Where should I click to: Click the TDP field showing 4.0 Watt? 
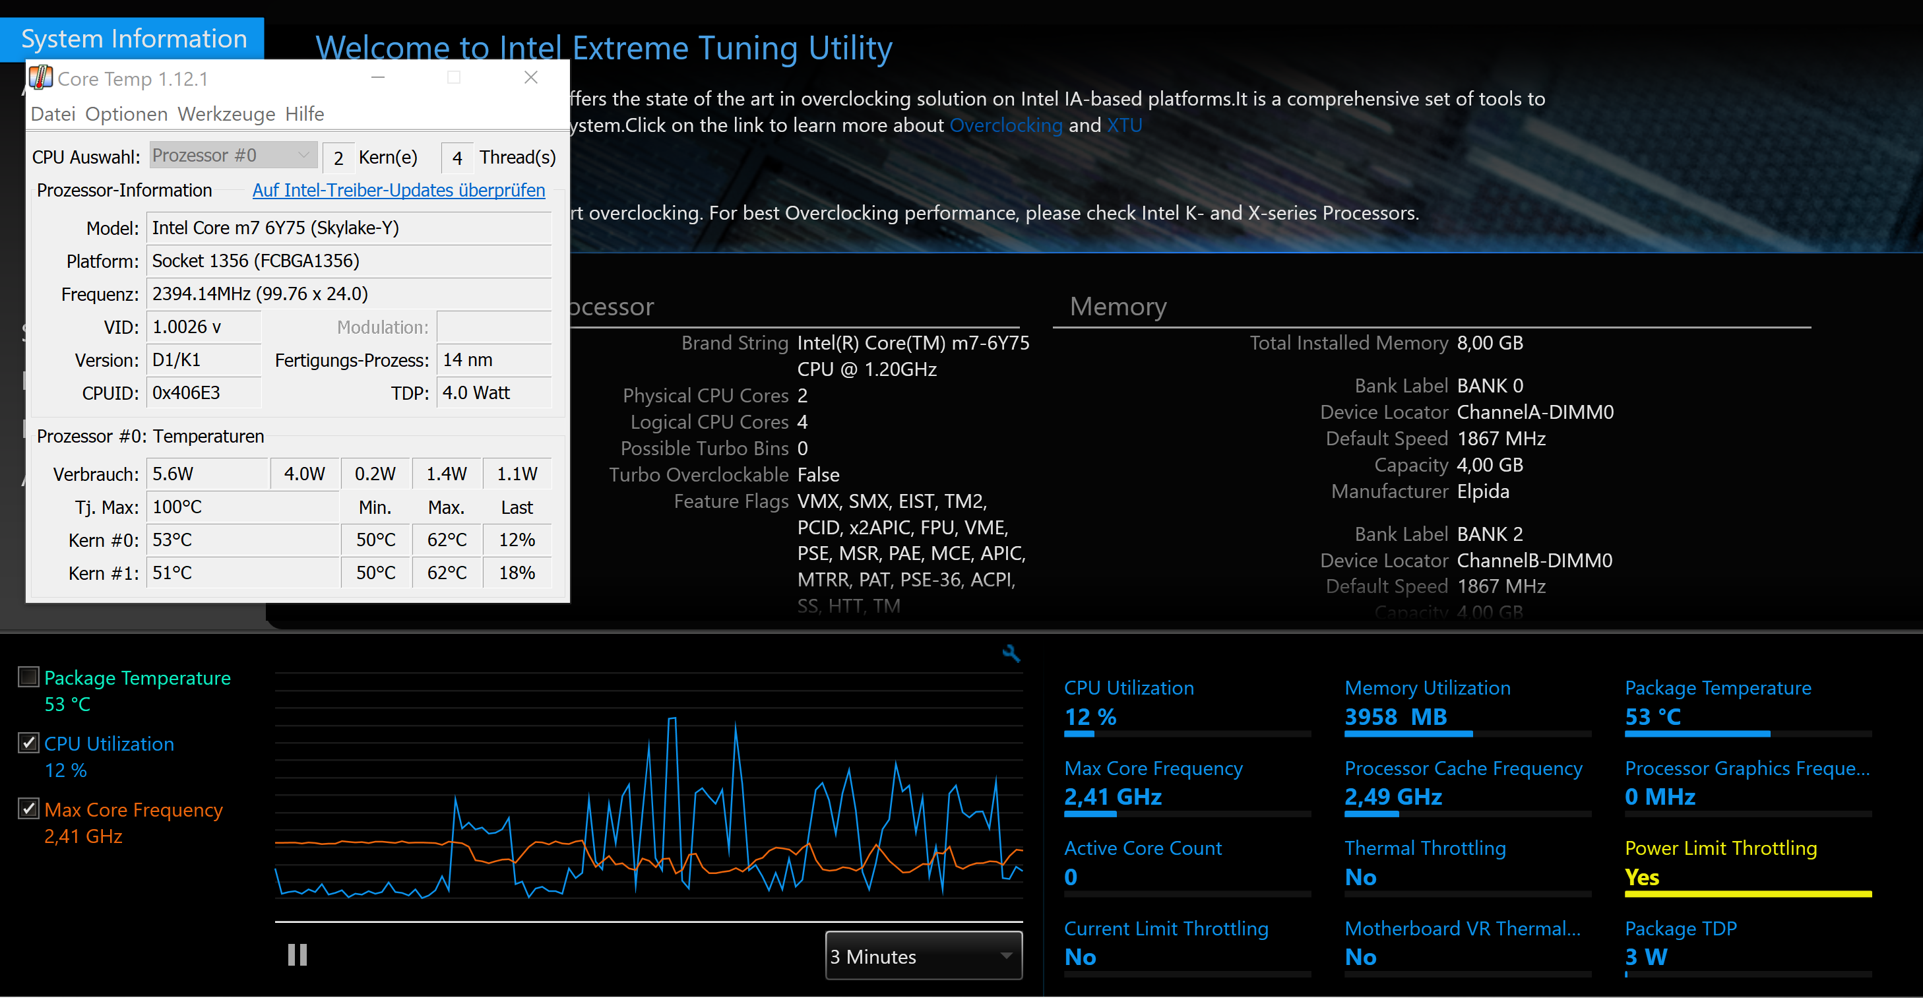coord(494,392)
